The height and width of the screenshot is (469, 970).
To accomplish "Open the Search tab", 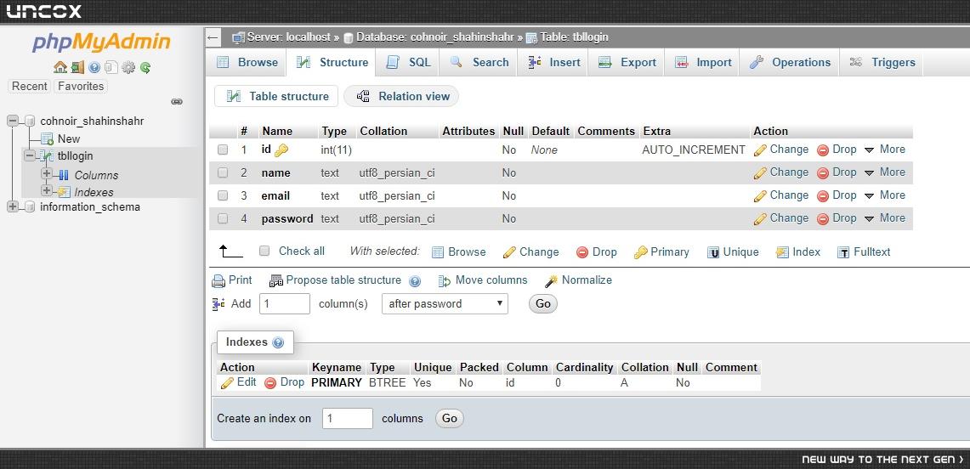I will (478, 62).
